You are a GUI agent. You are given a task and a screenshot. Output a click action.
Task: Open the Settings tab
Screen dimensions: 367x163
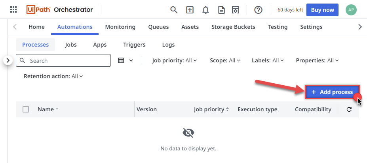[311, 27]
